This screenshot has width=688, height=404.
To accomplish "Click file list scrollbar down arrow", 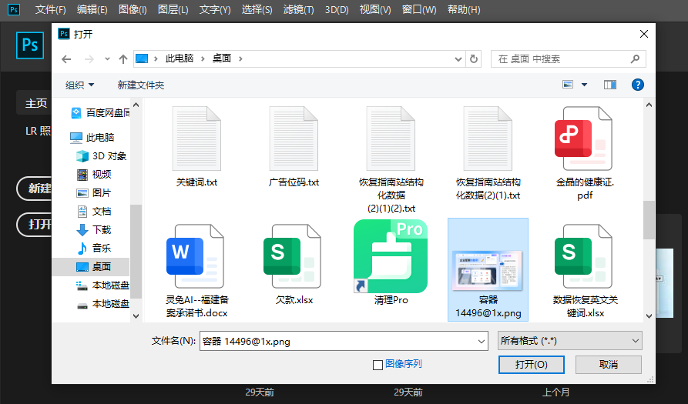I will pos(649,316).
